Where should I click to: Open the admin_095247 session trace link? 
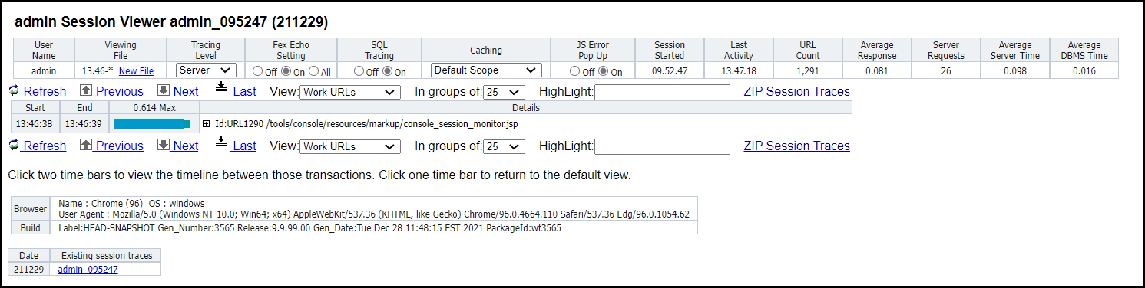pos(88,269)
